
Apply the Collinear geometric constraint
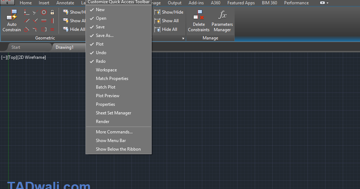pos(35,12)
